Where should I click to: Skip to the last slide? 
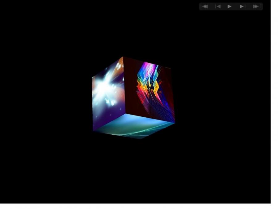pos(256,7)
